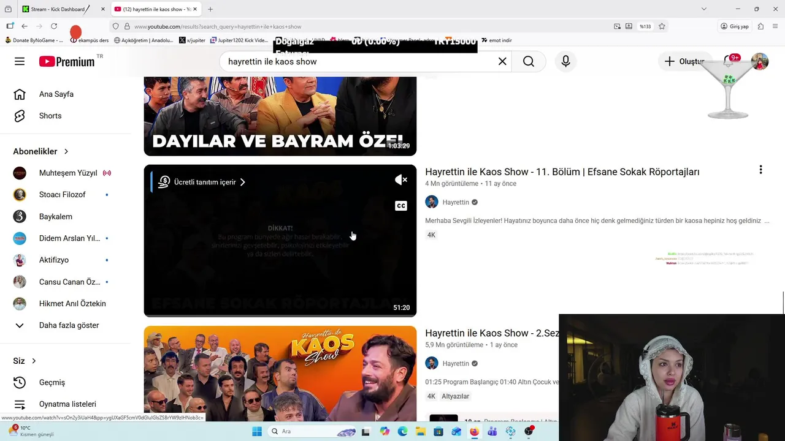This screenshot has width=785, height=441.
Task: Open the Oluştur create button
Action: tap(684, 61)
